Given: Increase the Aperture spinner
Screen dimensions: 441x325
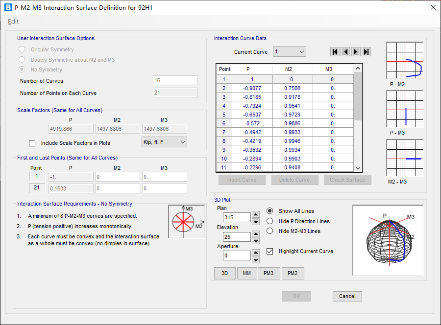Looking at the screenshot, I should [x=256, y=253].
